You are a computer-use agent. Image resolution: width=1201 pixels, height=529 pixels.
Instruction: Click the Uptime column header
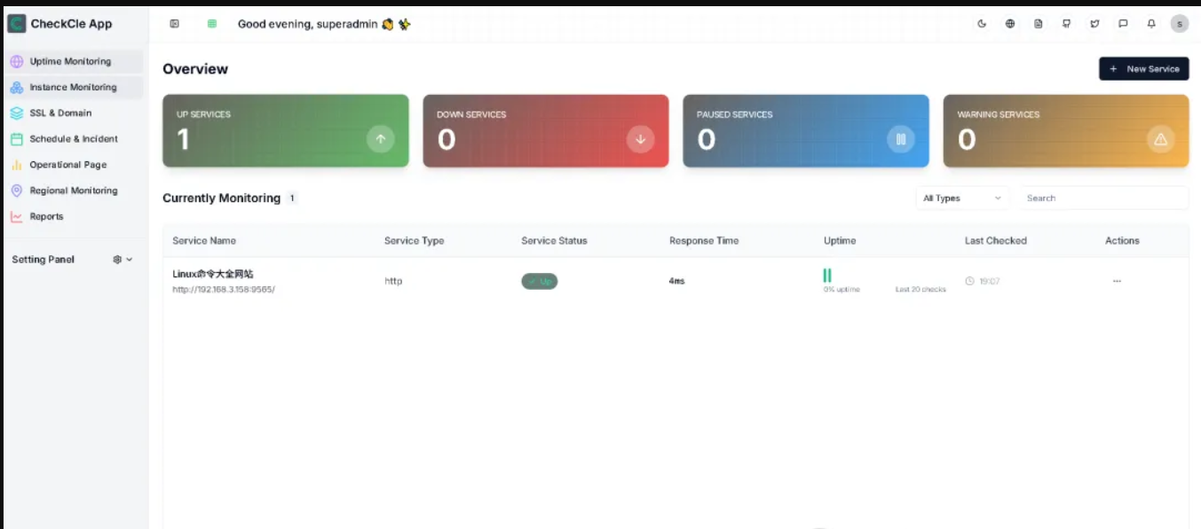[840, 241]
